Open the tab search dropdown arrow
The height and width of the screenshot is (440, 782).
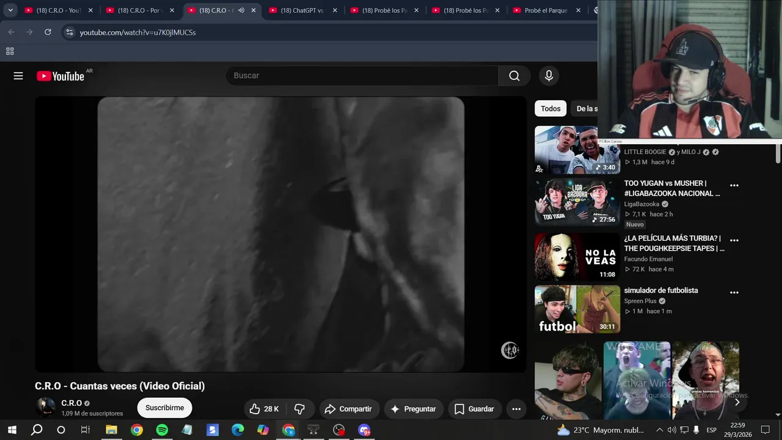pyautogui.click(x=10, y=10)
